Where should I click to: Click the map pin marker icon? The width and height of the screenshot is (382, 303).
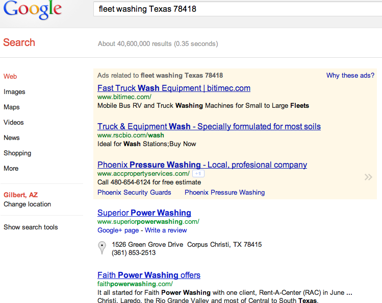pos(102,248)
